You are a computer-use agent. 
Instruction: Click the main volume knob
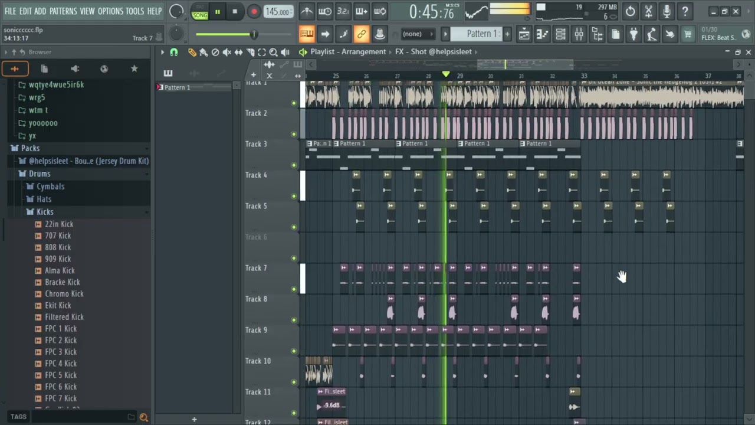tap(176, 11)
